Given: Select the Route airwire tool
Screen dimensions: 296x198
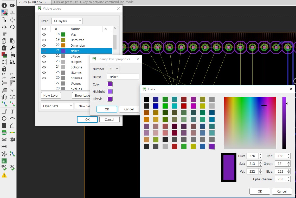Looking at the screenshot, I should (x=4, y=104).
